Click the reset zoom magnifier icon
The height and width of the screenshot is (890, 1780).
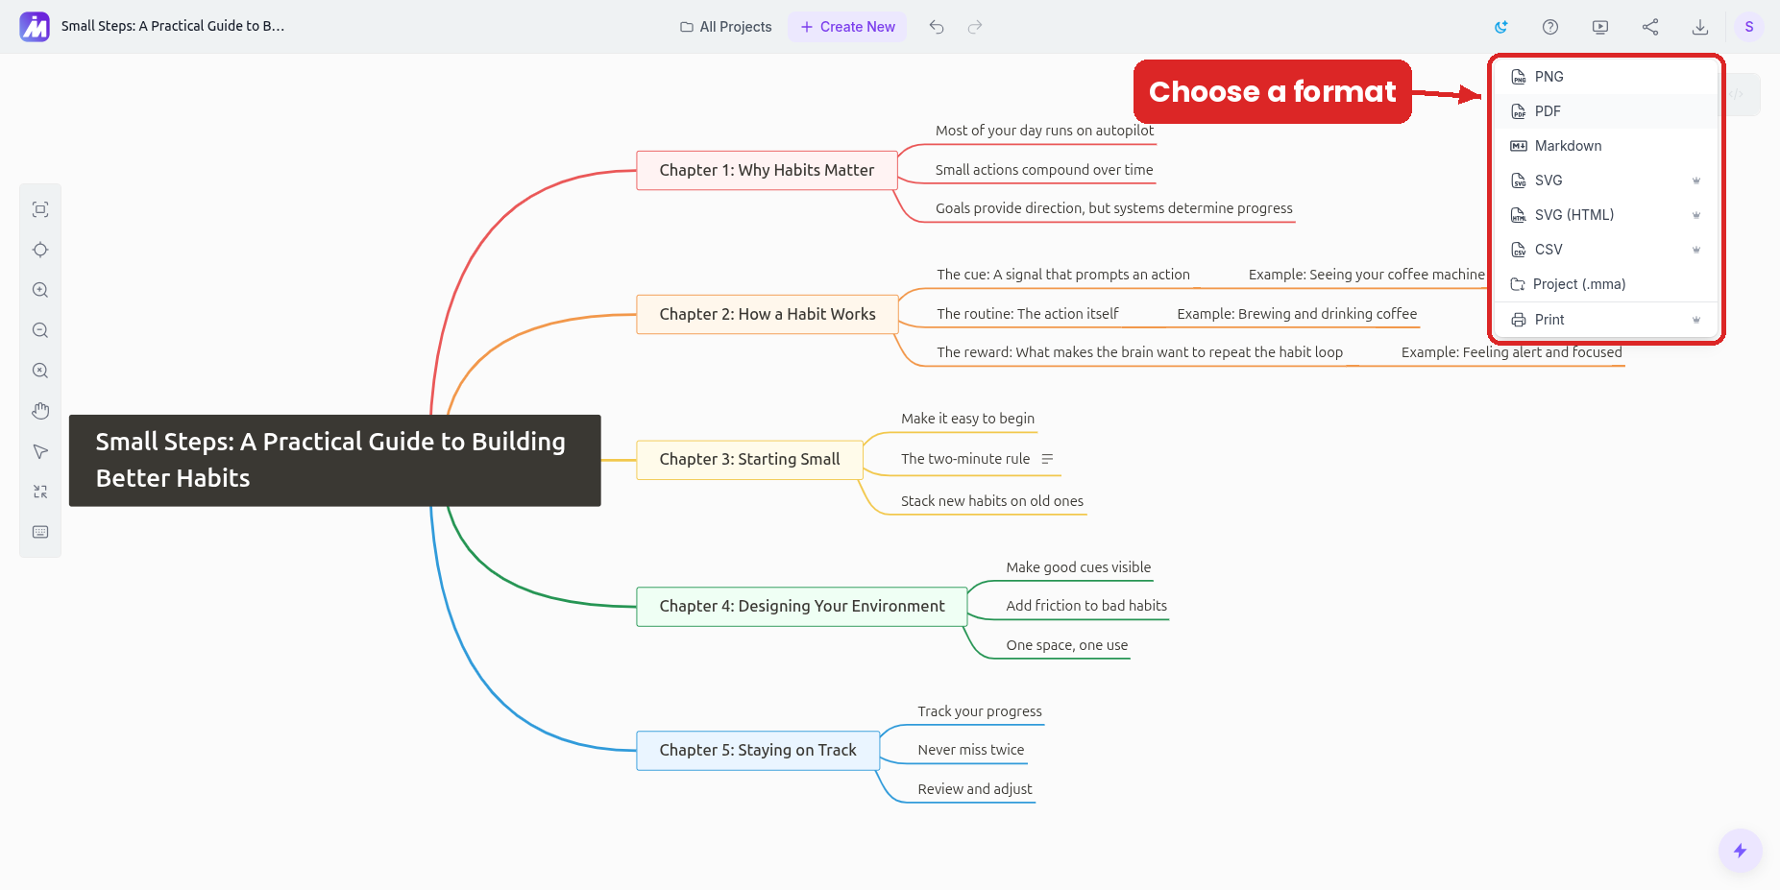pyautogui.click(x=40, y=371)
